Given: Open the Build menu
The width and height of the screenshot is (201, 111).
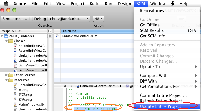Looking at the screenshot, I should [x=95, y=4].
